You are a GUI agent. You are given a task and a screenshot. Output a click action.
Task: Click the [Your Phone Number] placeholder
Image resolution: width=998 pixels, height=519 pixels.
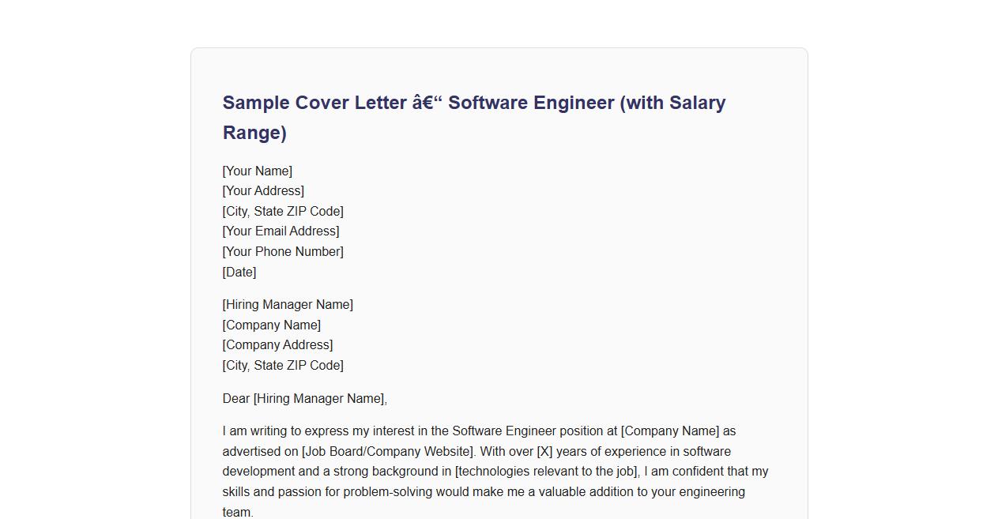pyautogui.click(x=283, y=252)
